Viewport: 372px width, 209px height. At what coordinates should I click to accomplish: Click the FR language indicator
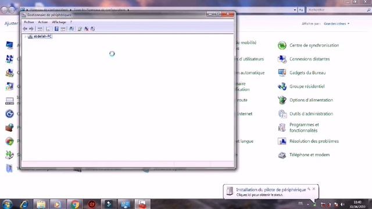pos(301,204)
